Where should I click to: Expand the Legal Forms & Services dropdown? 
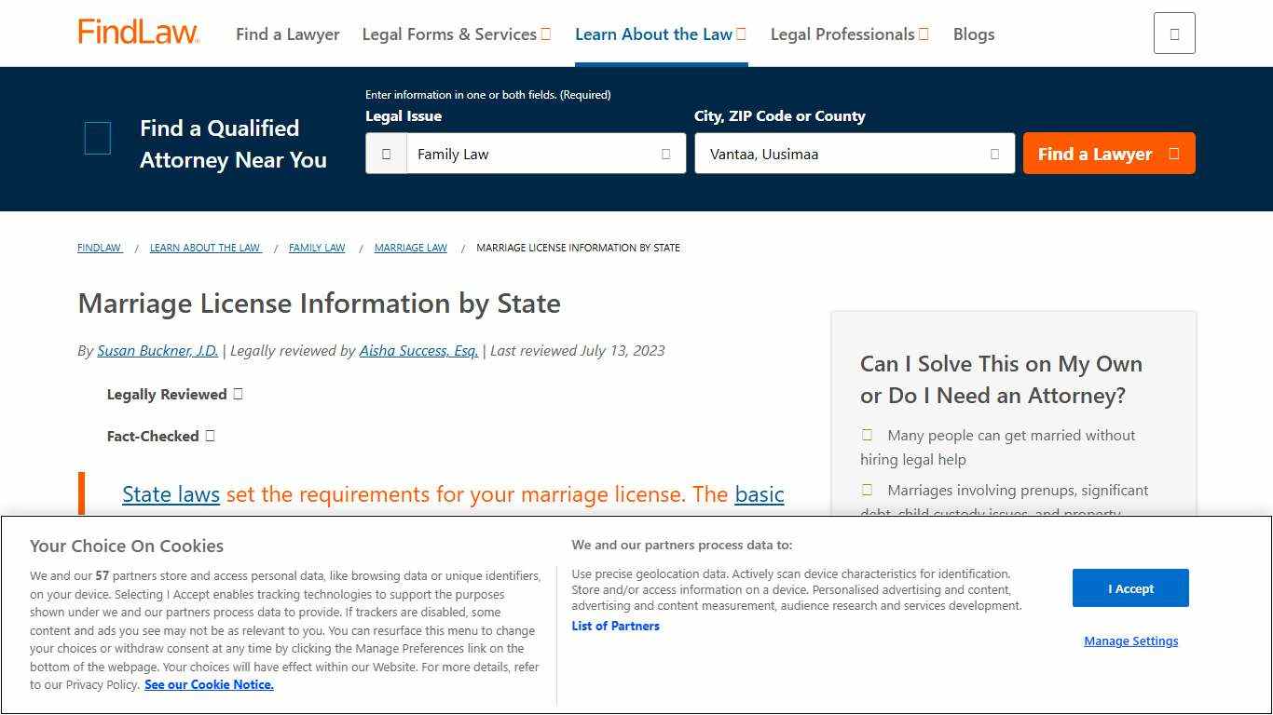coord(544,34)
